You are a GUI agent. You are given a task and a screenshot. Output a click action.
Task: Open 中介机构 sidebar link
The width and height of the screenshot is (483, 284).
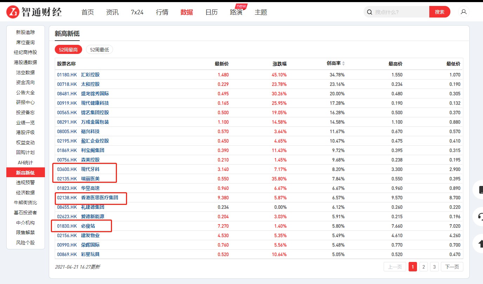tap(26, 223)
